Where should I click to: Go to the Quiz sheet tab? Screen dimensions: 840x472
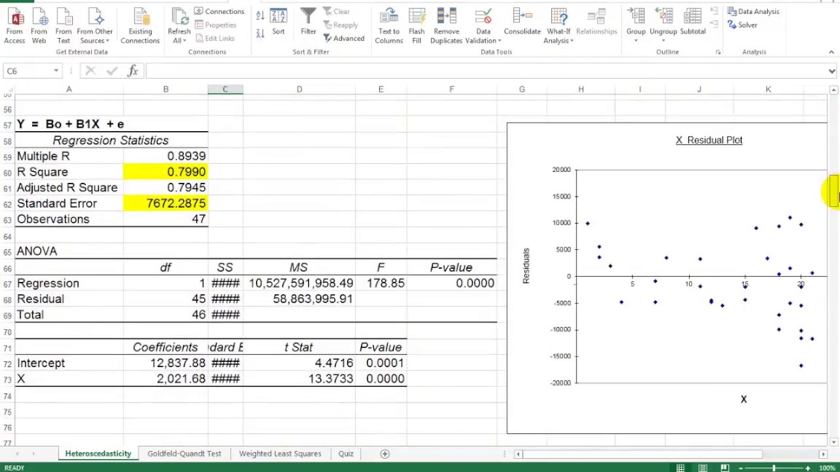(346, 454)
